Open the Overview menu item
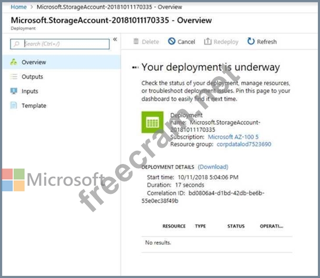The image size is (320, 278). 61,62
